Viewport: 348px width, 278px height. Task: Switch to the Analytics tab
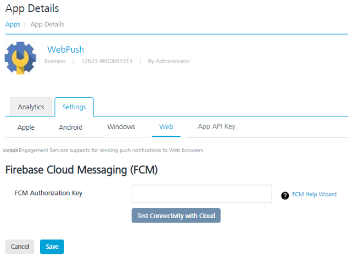[x=31, y=107]
